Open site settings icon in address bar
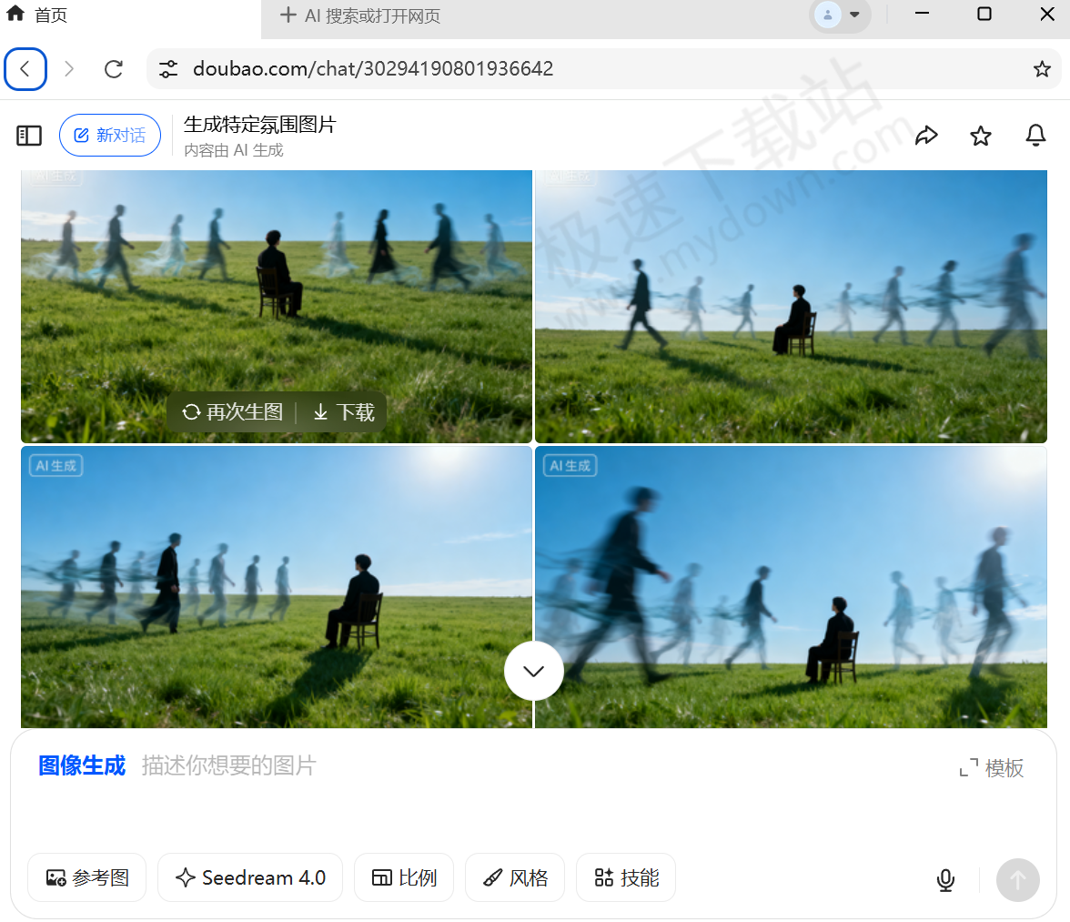This screenshot has width=1070, height=922. (x=168, y=69)
